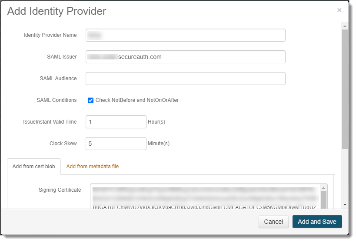Click the Clock Skew minutes field
356x242 pixels.
[116, 144]
